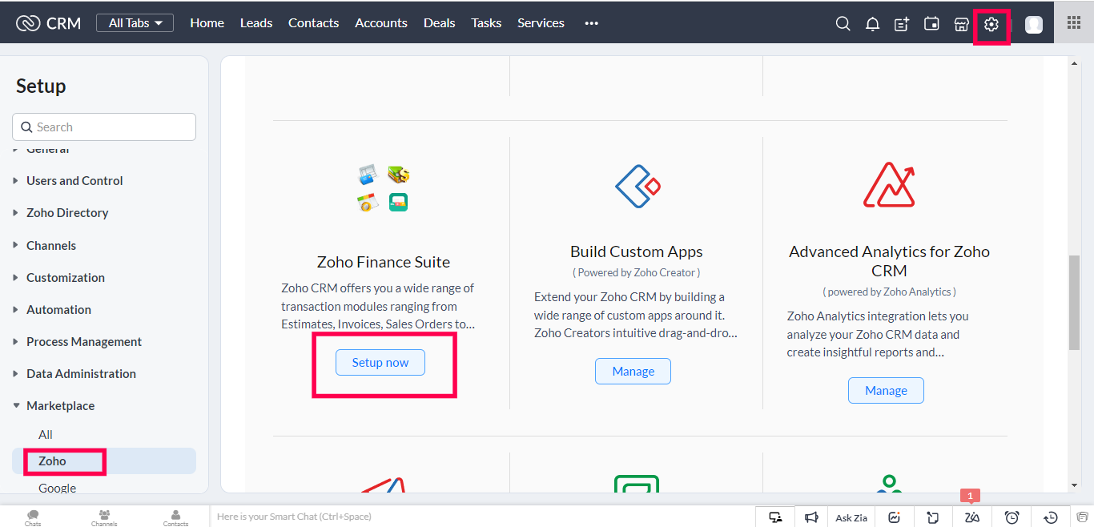Open the All Tabs dropdown

click(135, 23)
